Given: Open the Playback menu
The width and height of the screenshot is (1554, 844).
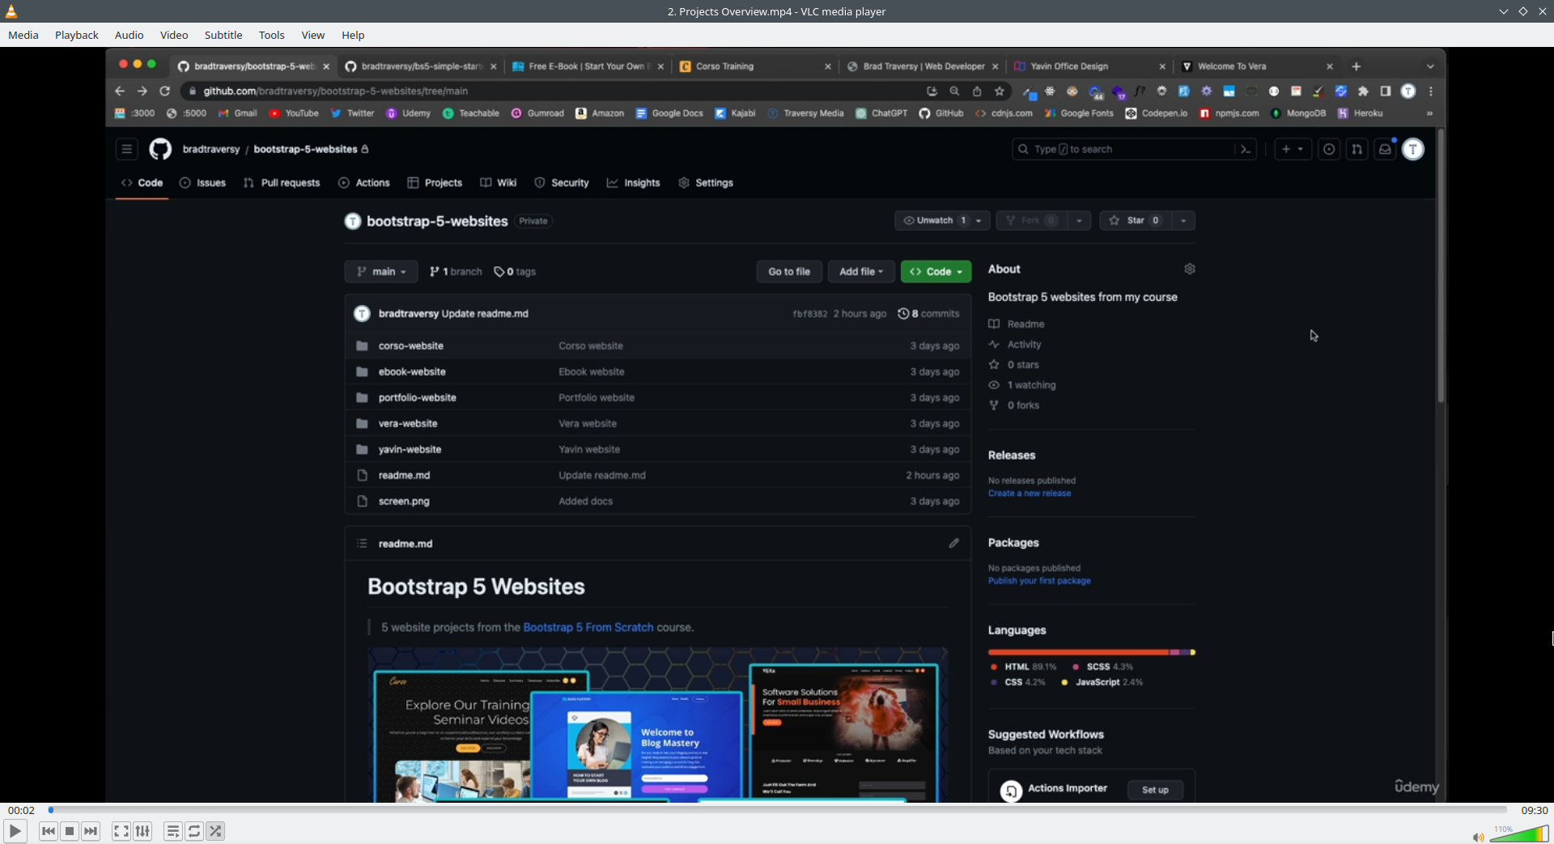Looking at the screenshot, I should pyautogui.click(x=77, y=35).
